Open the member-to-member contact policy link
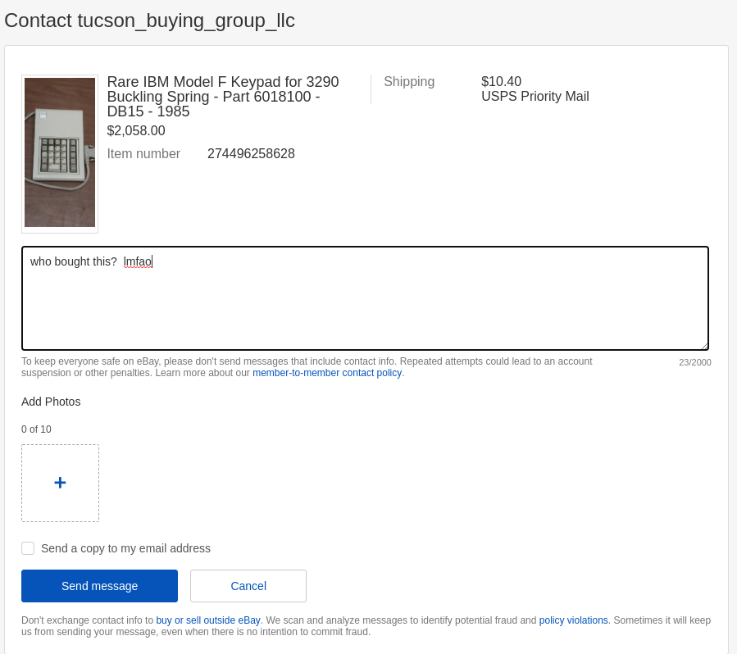Screen dimensions: 737x654 (326, 373)
